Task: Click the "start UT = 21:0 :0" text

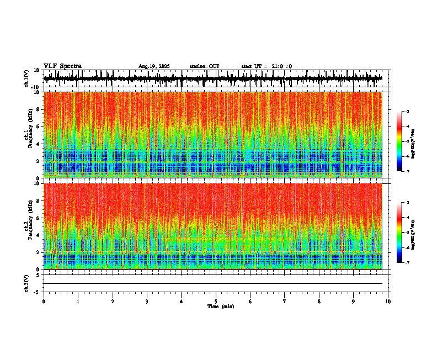Action: point(267,66)
